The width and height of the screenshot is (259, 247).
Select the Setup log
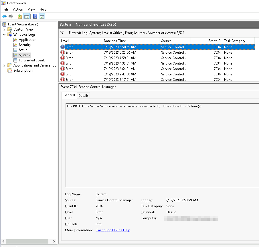[23, 50]
